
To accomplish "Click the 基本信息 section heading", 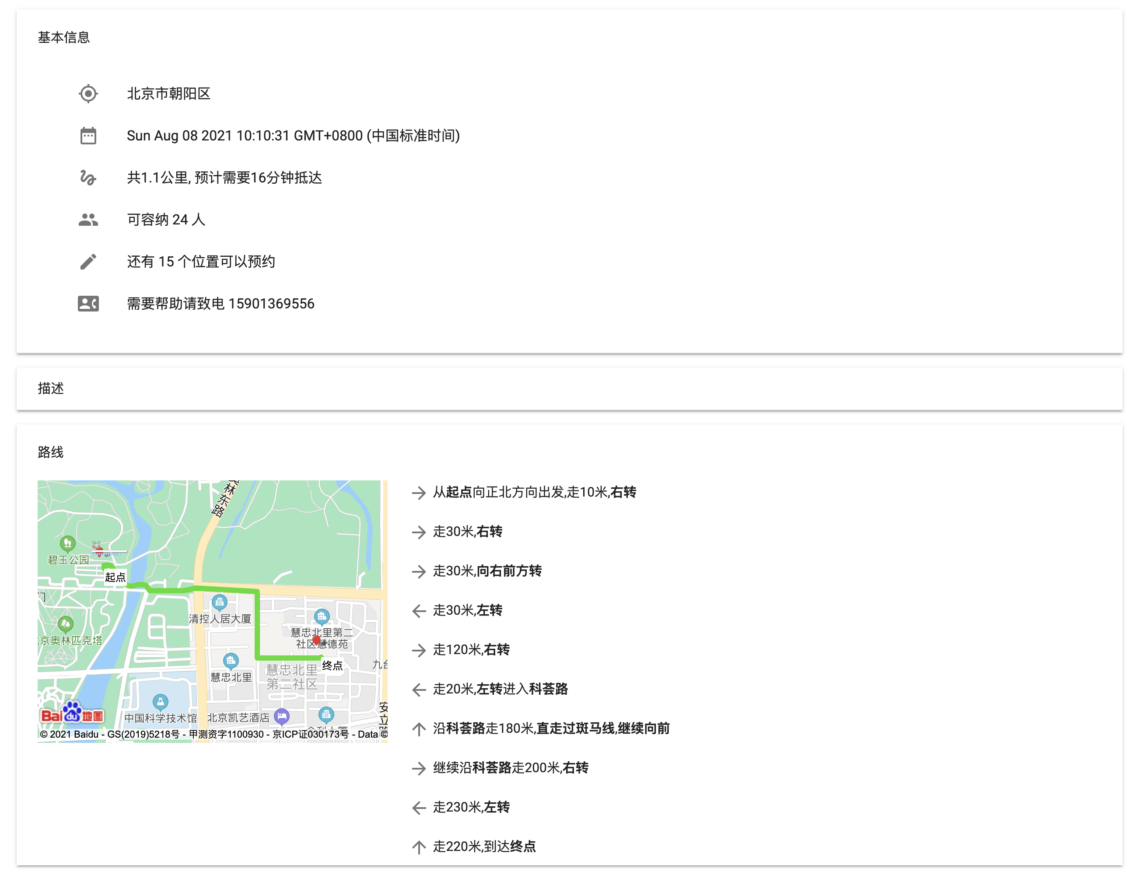I will 63,38.
